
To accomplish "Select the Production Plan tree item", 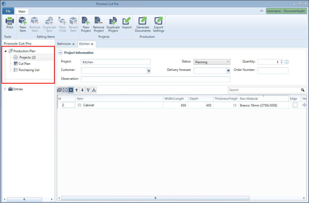I will [x=24, y=51].
